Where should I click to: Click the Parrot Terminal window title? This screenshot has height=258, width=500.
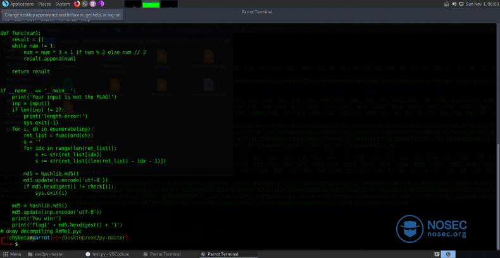(257, 12)
